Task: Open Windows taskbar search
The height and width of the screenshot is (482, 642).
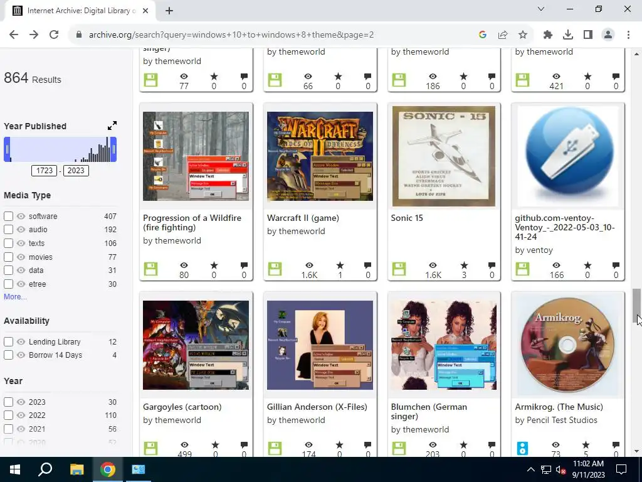Action: (x=45, y=469)
